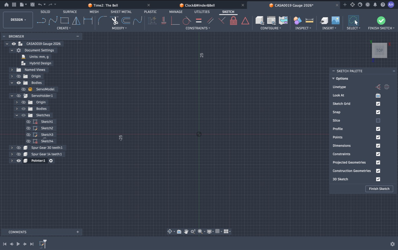This screenshot has height=250, width=398.
Task: Apply the Equal constraint
Action: point(199,21)
